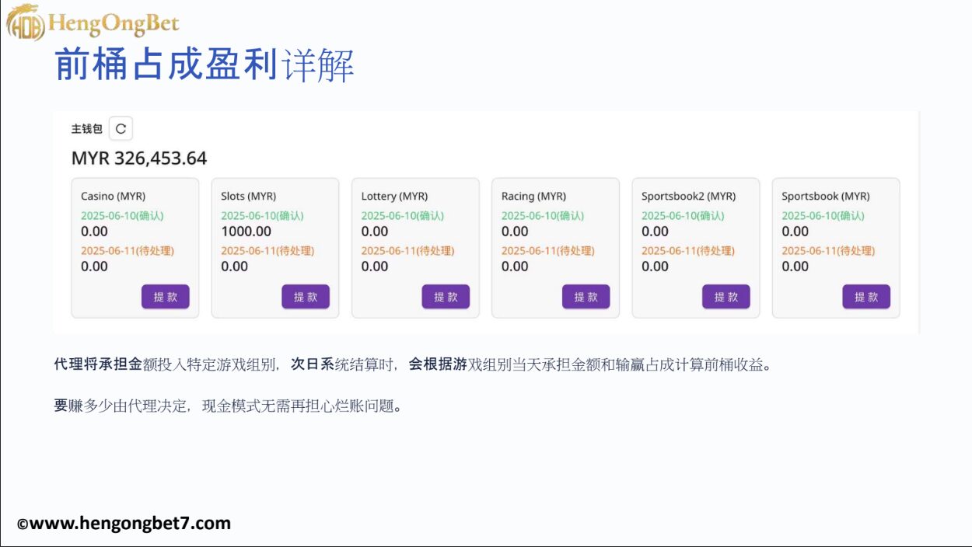Select the 1000.00 amount in Slots card
The width and height of the screenshot is (972, 547).
coord(246,232)
